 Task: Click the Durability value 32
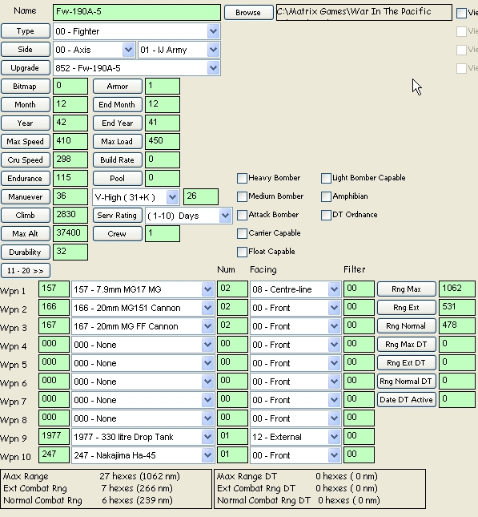(70, 252)
